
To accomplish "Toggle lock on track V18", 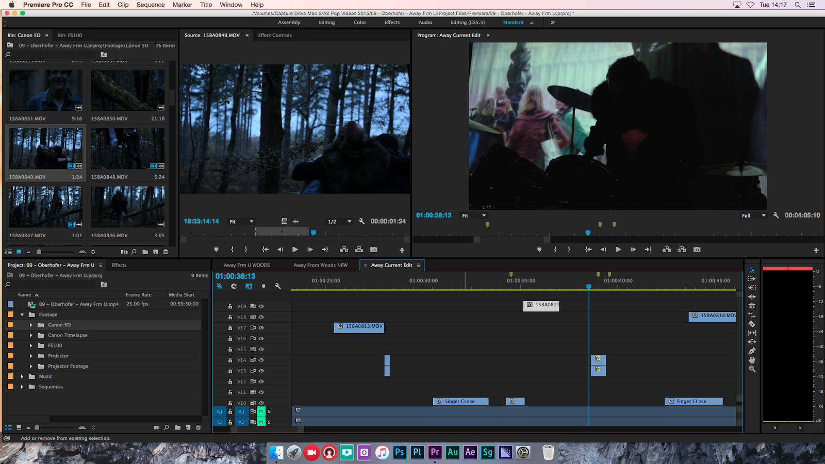I will [x=230, y=317].
